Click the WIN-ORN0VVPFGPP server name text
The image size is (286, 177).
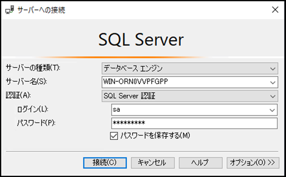pos(136,81)
